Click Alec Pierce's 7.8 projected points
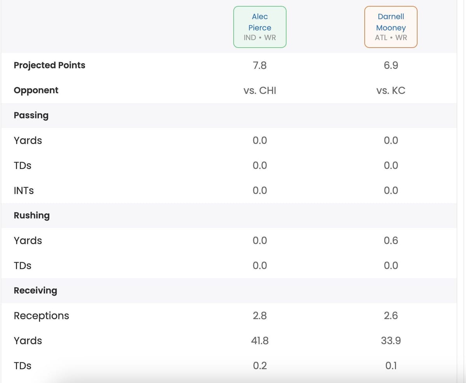This screenshot has height=383, width=466. [260, 66]
